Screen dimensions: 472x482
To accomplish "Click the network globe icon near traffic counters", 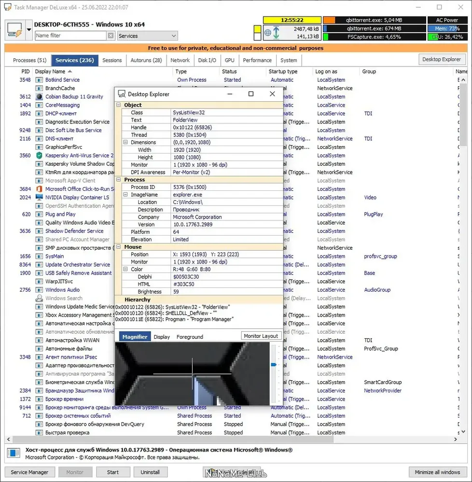I will (x=268, y=33).
